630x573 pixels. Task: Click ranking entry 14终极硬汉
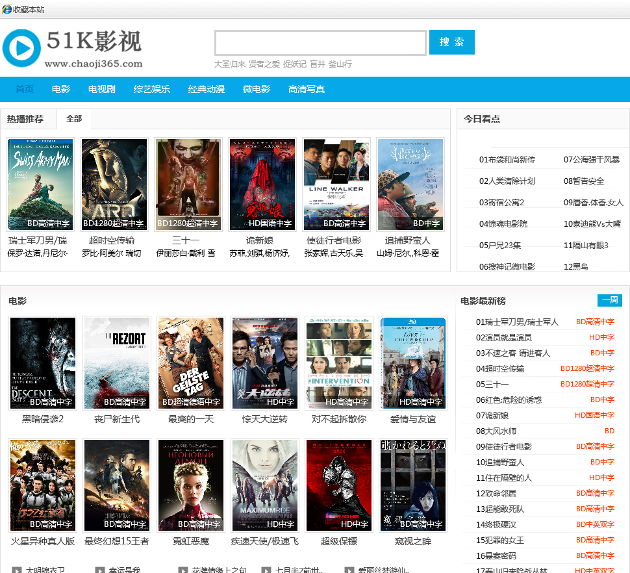point(496,525)
